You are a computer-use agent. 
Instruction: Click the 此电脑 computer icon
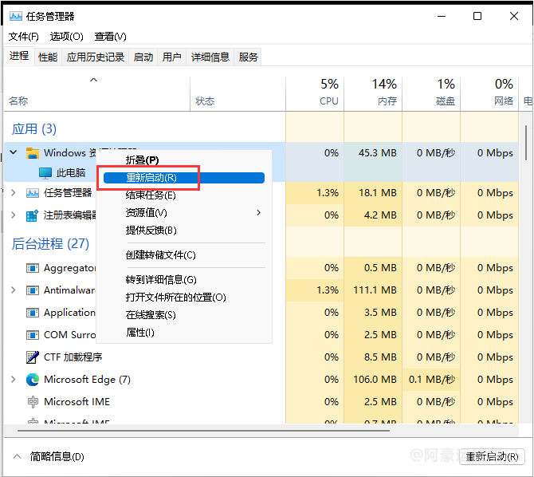45,173
